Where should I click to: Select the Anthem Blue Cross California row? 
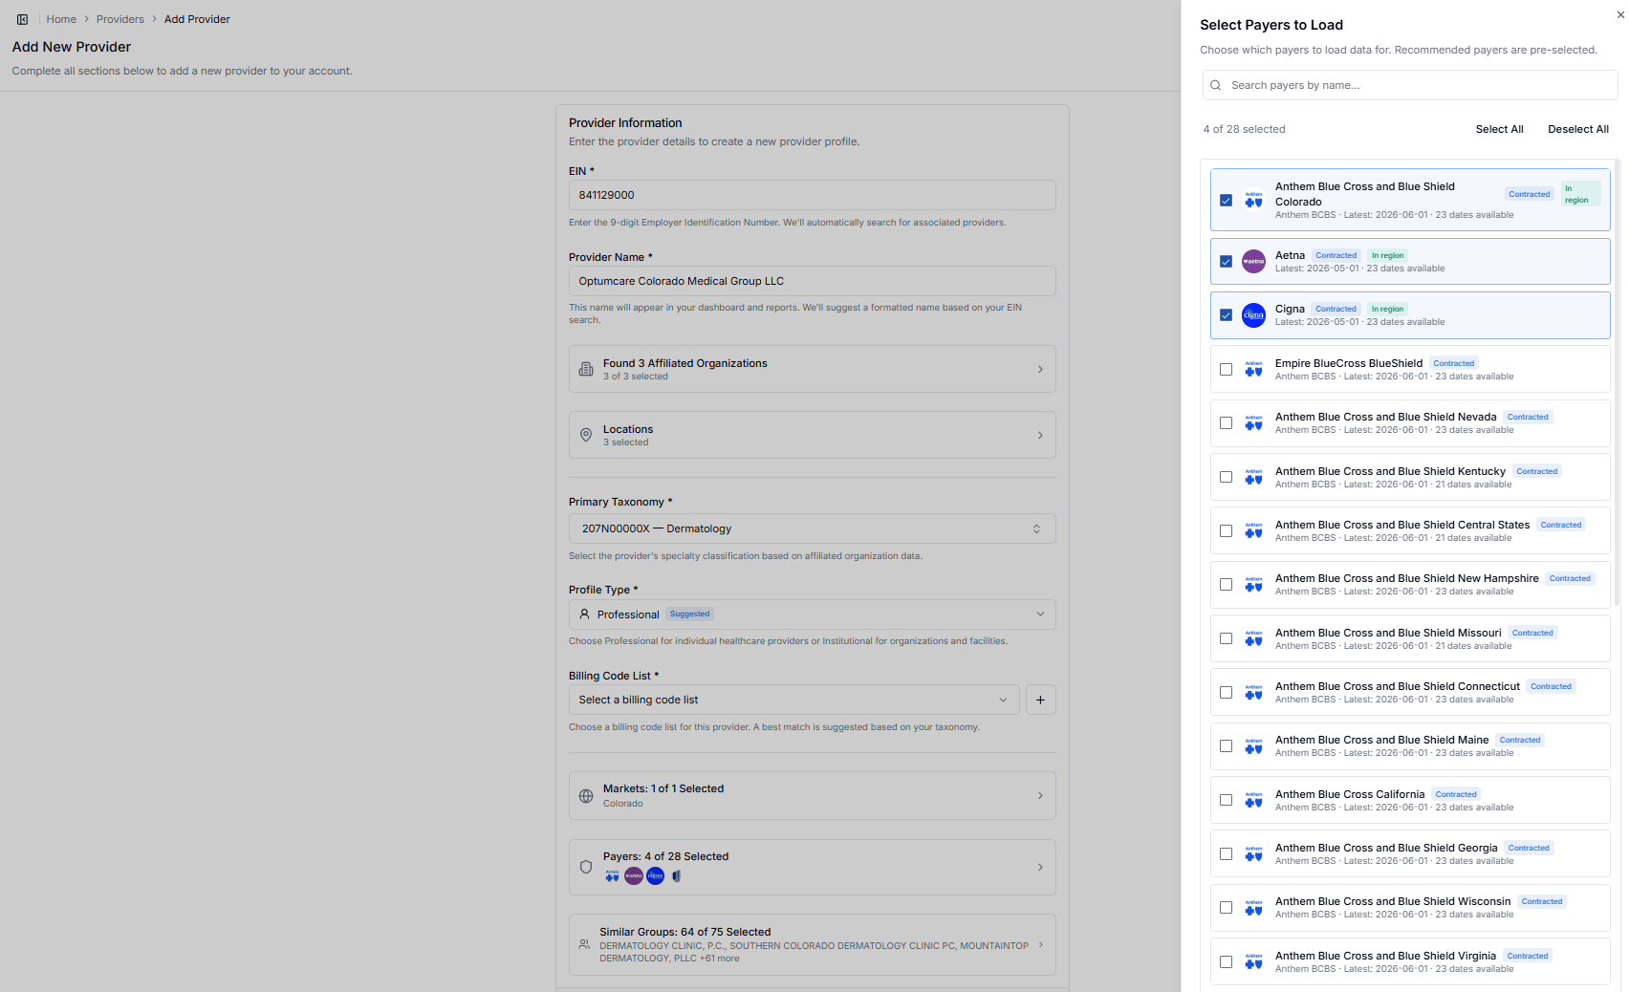click(1410, 800)
